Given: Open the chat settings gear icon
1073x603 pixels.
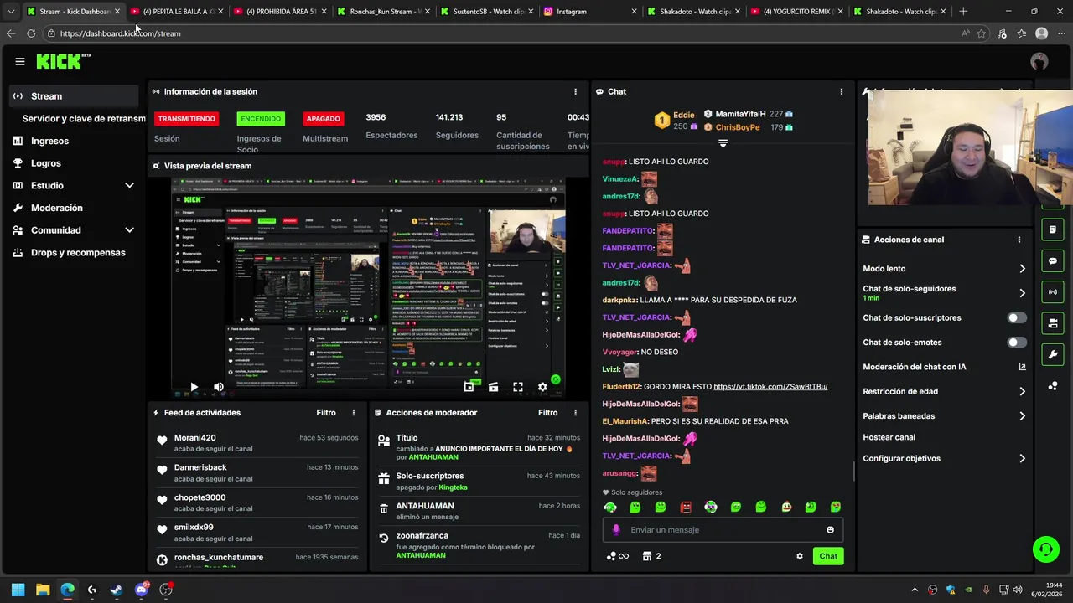Looking at the screenshot, I should click(800, 556).
